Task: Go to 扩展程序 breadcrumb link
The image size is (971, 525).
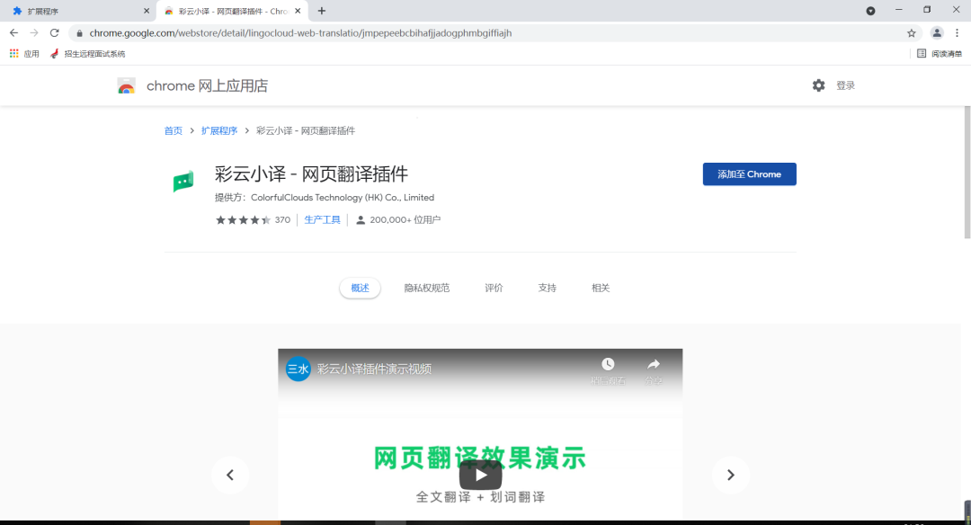Action: pyautogui.click(x=219, y=130)
